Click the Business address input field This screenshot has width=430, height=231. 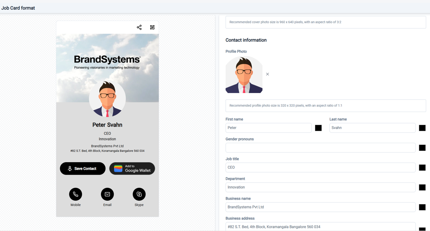coord(320,227)
